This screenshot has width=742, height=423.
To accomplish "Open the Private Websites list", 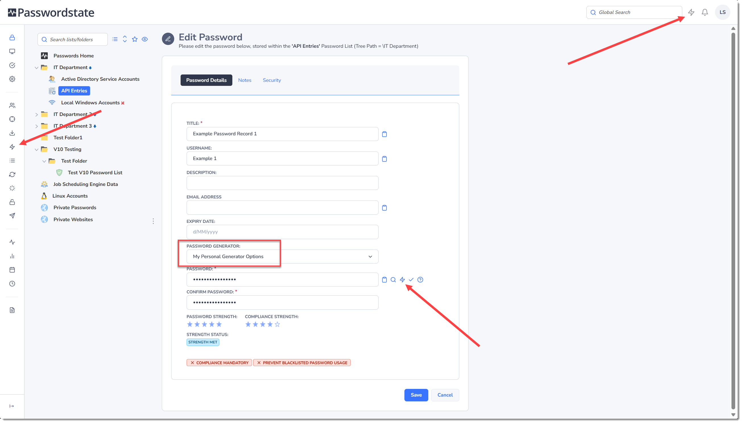I will tap(73, 219).
